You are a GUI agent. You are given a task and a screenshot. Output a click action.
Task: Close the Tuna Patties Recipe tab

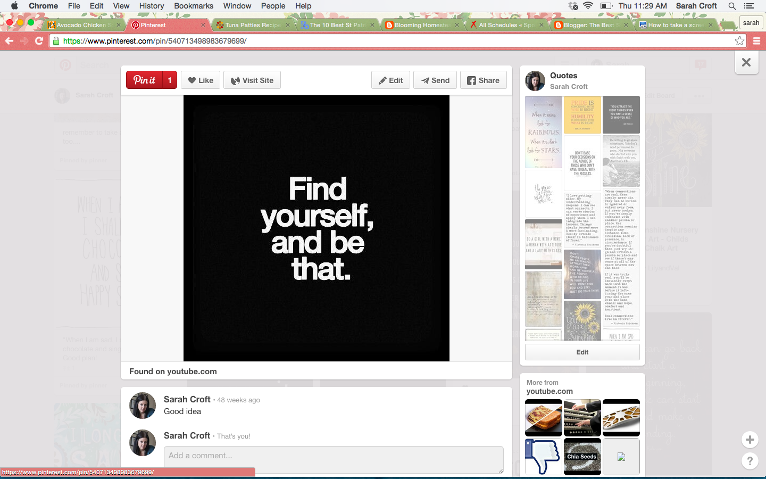(288, 25)
